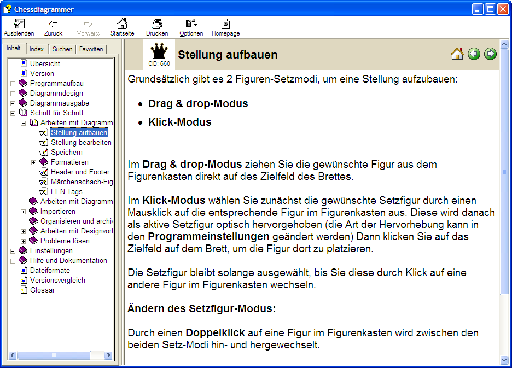Expand the Diagrammausgabe tree node

click(13, 103)
